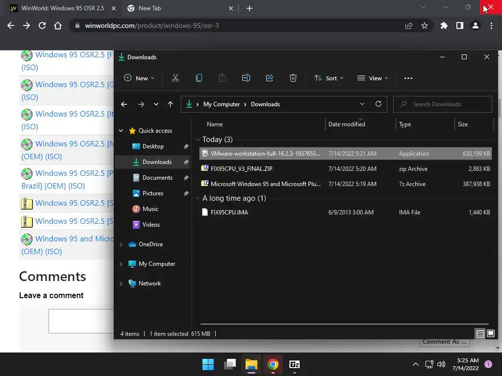Open the See more three-dots menu in Explorer
502x376 pixels.
pyautogui.click(x=408, y=78)
